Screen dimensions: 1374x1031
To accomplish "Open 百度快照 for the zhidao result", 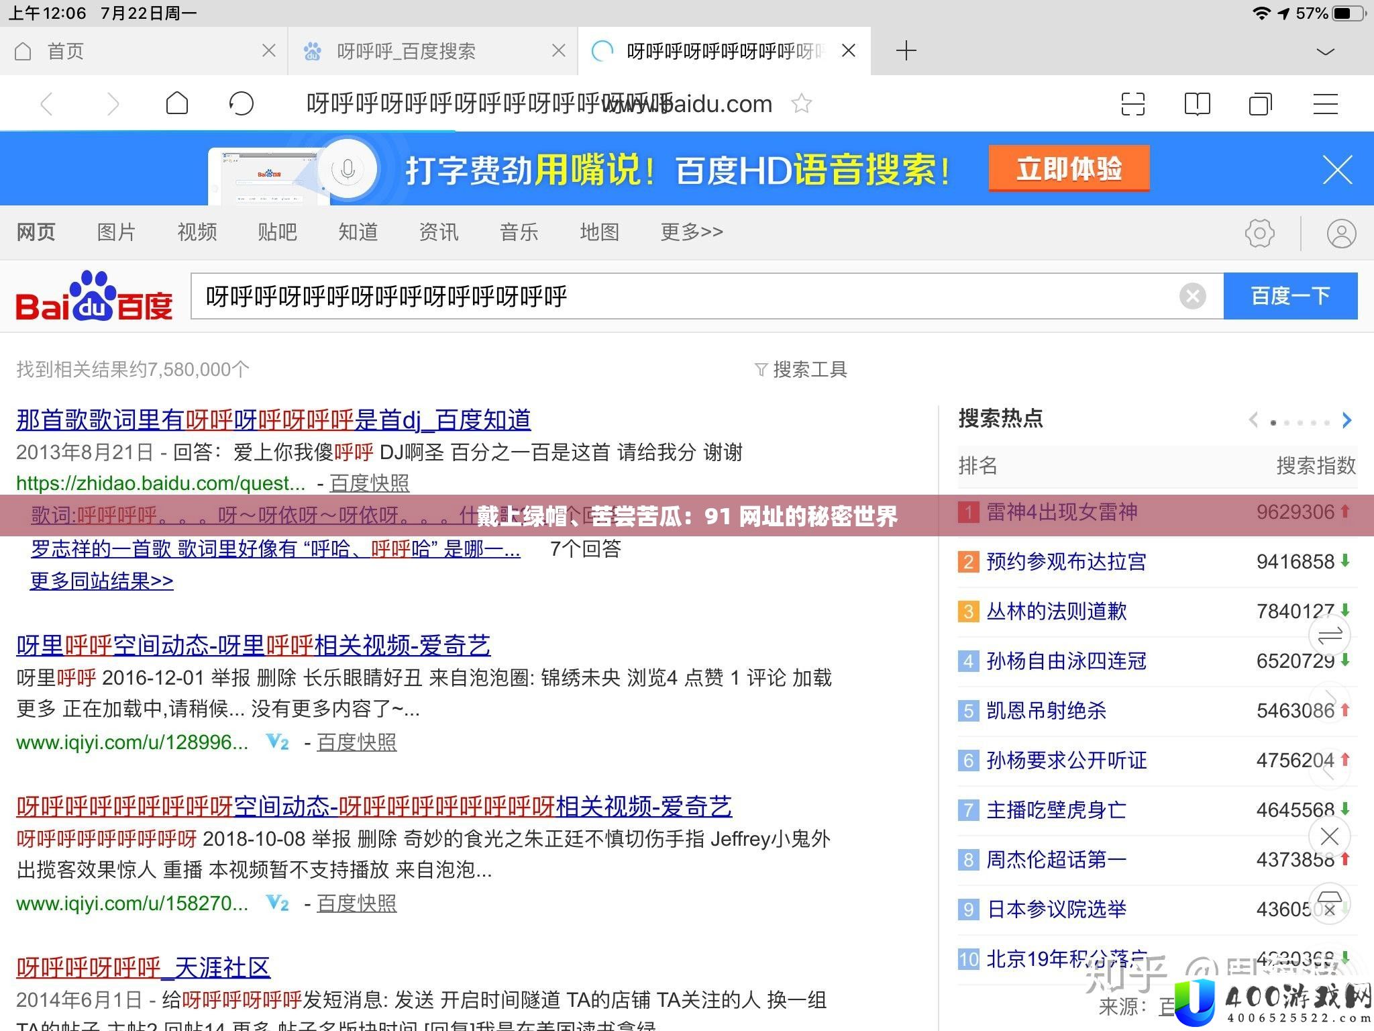I will click(369, 483).
